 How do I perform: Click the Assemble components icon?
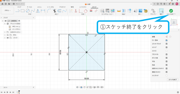tap(153, 11)
